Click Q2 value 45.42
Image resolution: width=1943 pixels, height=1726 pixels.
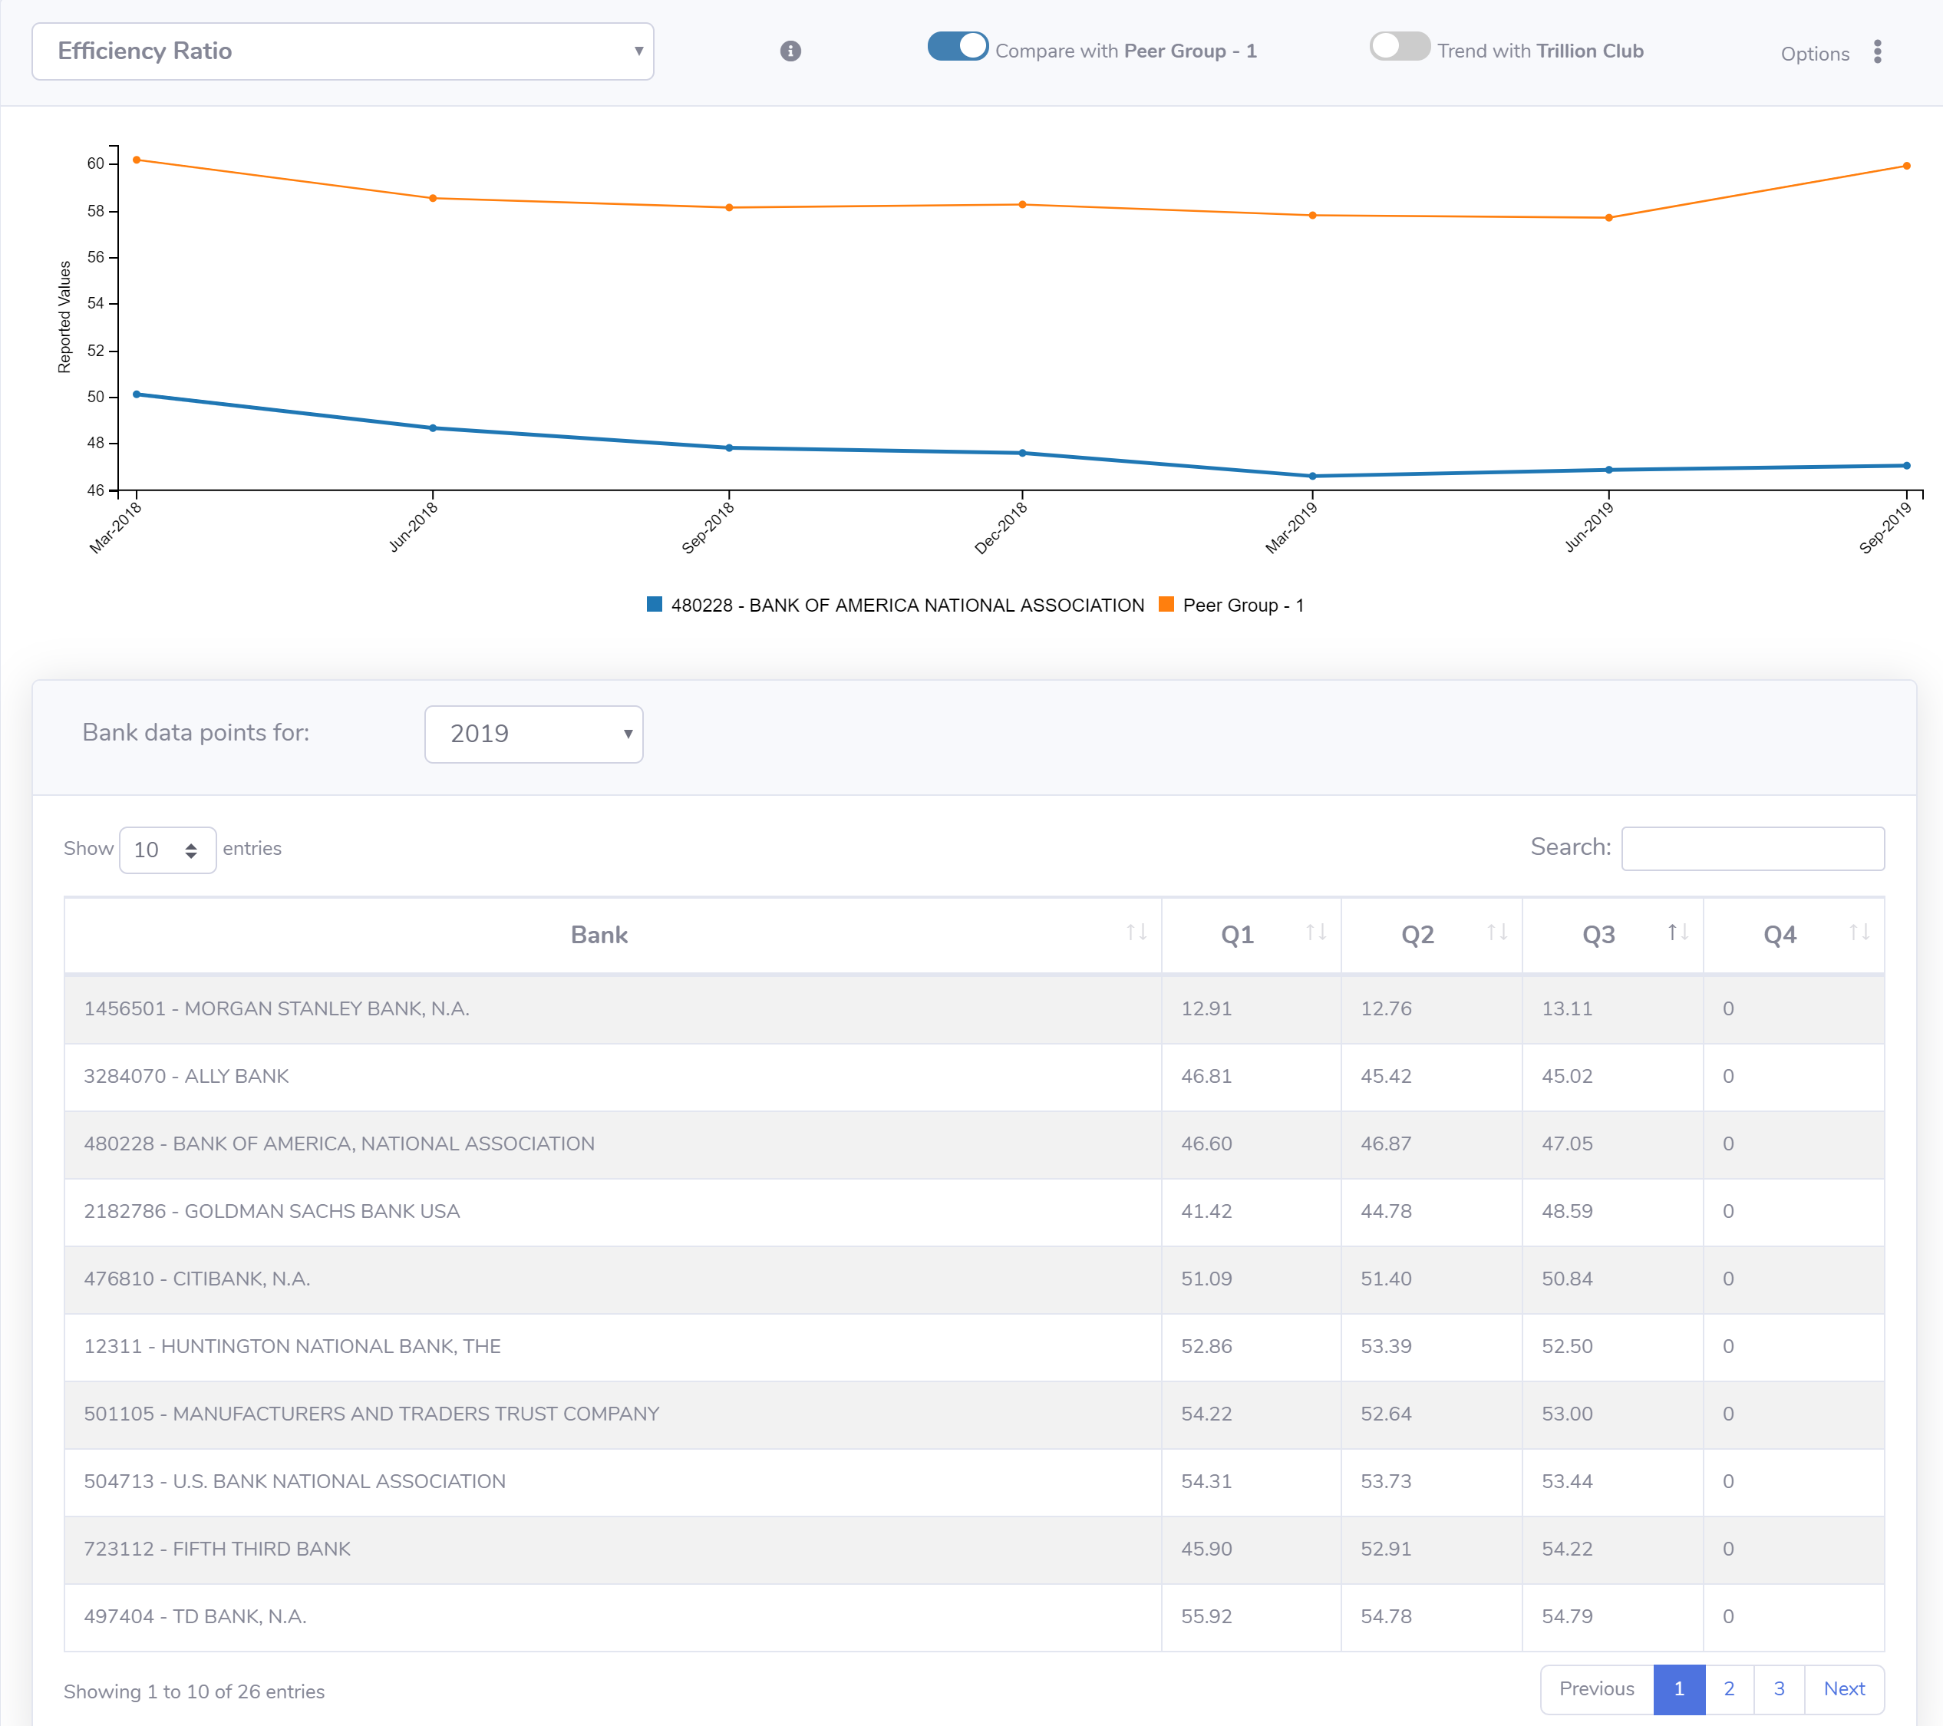click(1386, 1077)
